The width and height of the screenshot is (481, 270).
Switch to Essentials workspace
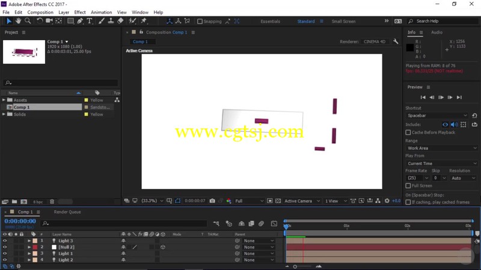click(270, 22)
